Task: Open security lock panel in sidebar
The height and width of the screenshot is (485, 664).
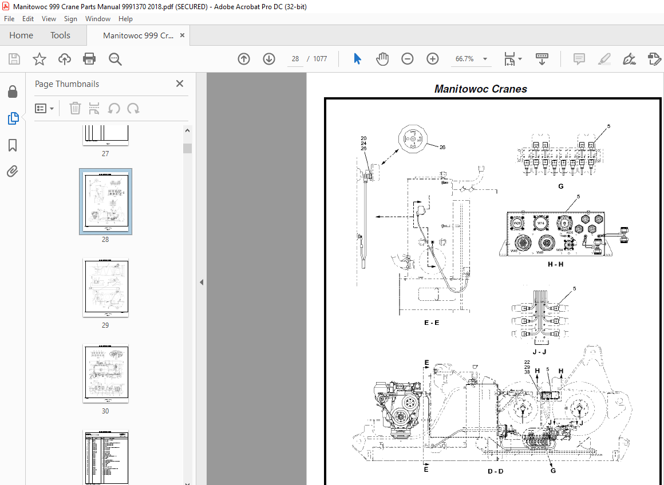Action: pos(13,92)
